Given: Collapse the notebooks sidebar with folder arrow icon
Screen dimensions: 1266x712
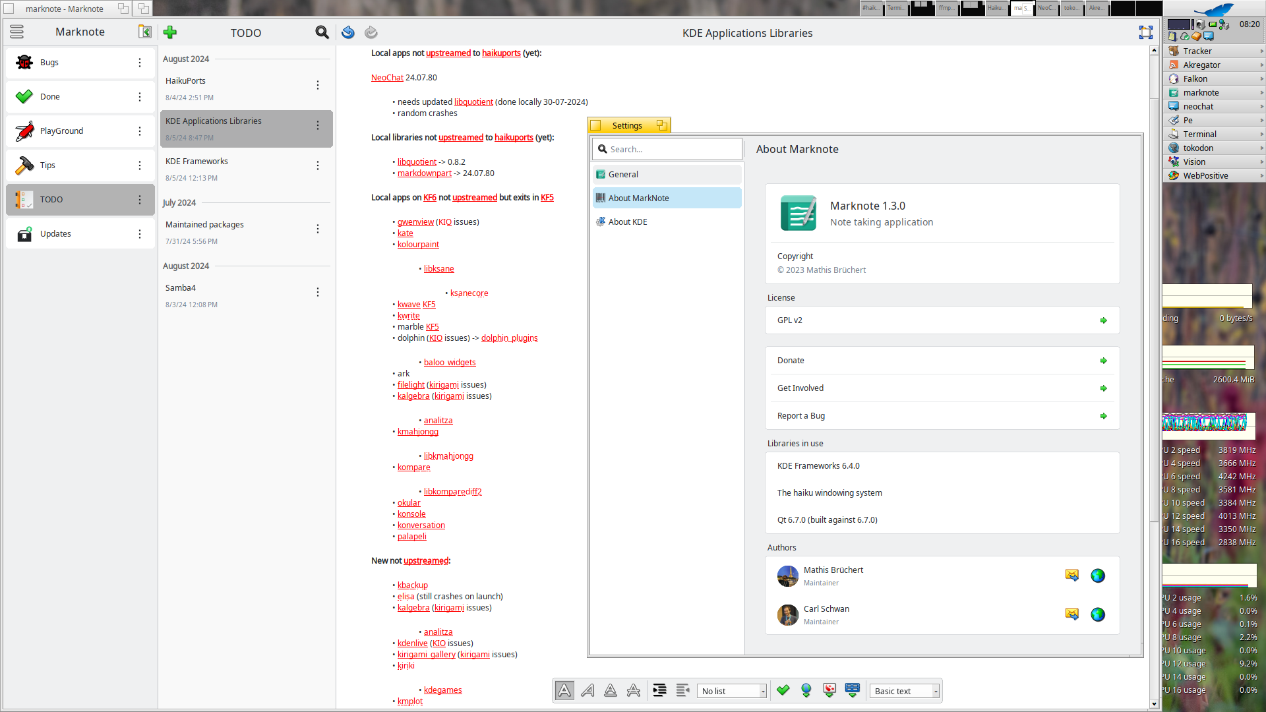Looking at the screenshot, I should tap(145, 32).
